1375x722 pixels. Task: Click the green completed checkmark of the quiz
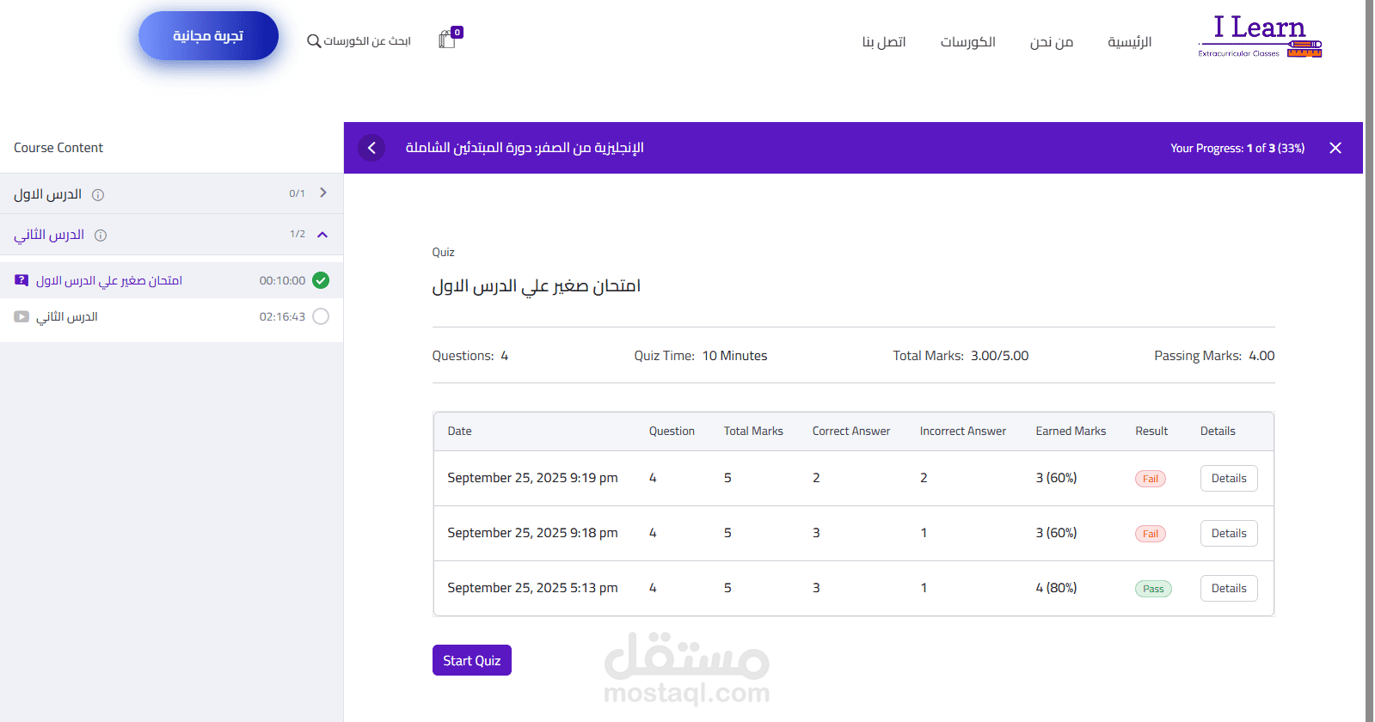(321, 280)
